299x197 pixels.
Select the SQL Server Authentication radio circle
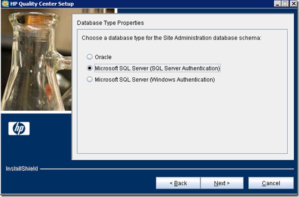90,68
